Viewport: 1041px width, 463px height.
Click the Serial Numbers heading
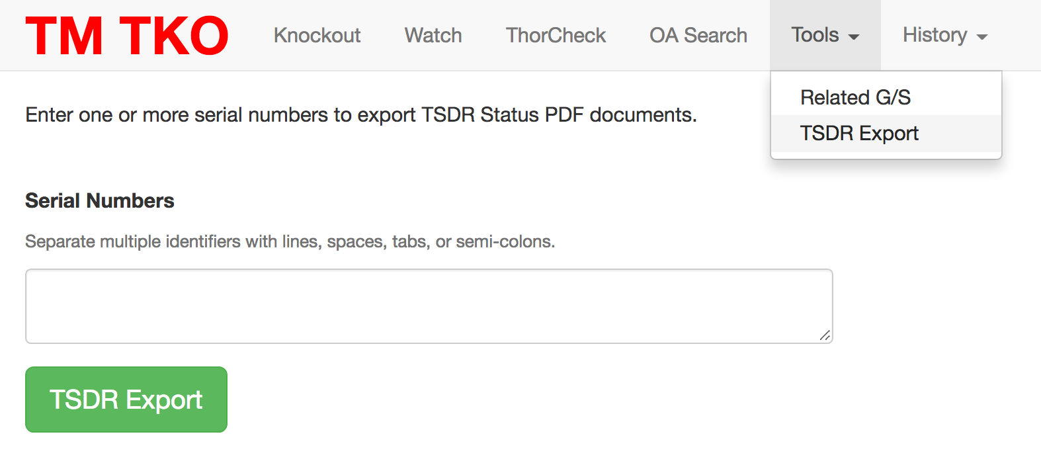pyautogui.click(x=99, y=200)
